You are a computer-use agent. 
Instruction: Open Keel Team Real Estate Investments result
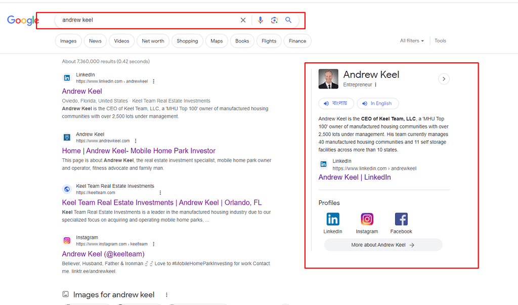[162, 202]
